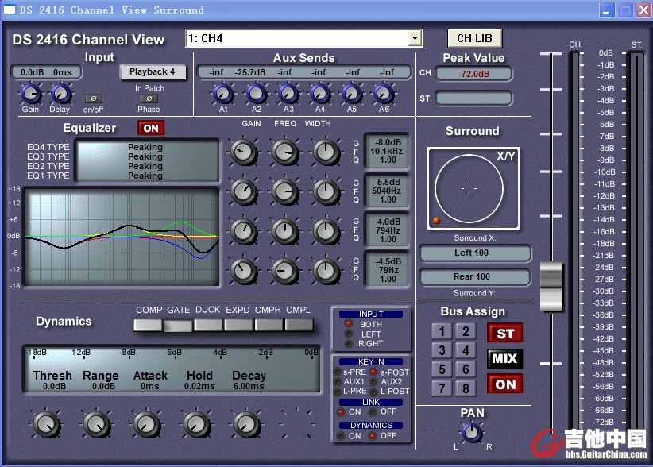Click the EQ3 FREQ knob
This screenshot has width=653, height=467.
pos(285,191)
